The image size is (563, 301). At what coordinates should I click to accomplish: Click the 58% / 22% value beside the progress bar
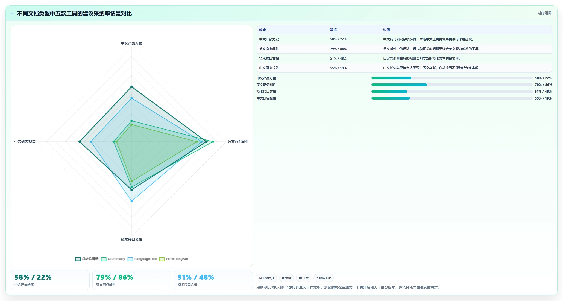point(543,78)
